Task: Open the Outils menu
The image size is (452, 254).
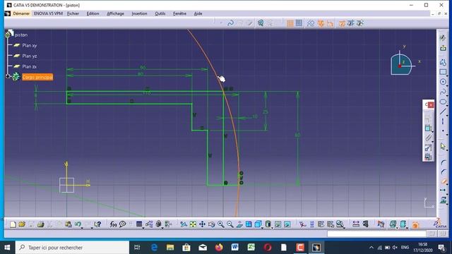Action: click(x=160, y=13)
